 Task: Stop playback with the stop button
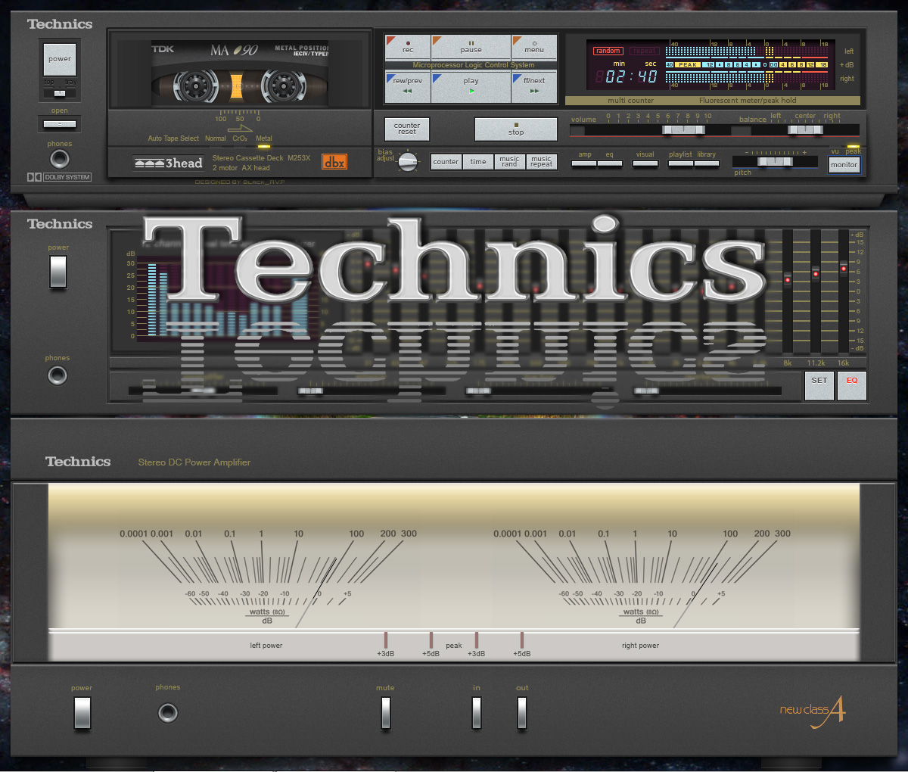point(516,129)
